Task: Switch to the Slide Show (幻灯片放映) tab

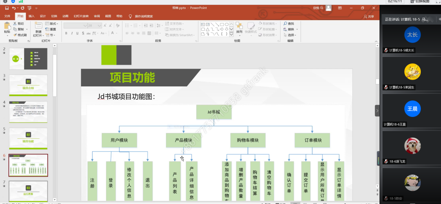Action: pos(81,16)
